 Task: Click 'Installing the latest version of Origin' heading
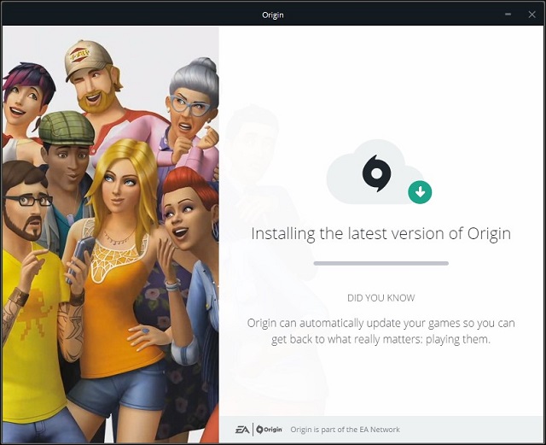[x=381, y=234]
